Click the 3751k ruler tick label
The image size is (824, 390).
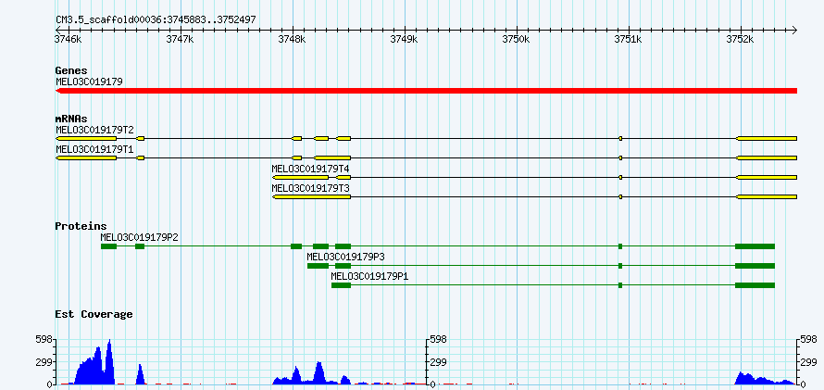629,40
